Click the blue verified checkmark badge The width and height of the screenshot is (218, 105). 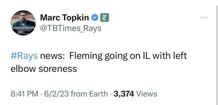(95, 17)
